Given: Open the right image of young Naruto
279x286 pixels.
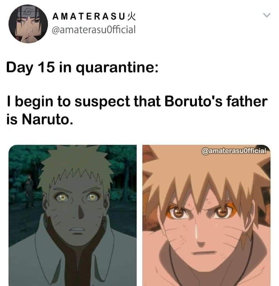Looking at the screenshot, I should [206, 215].
